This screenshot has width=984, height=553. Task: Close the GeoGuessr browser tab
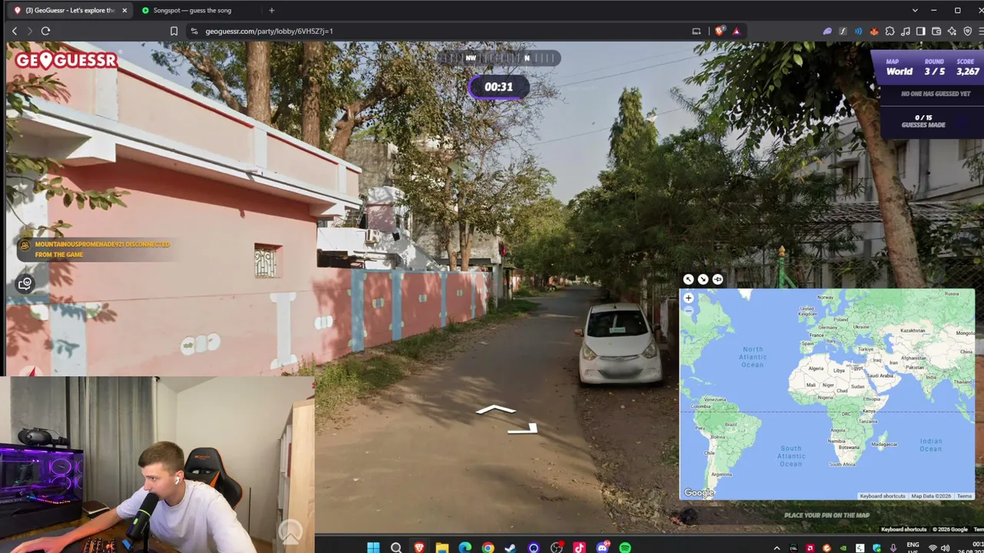click(x=124, y=10)
